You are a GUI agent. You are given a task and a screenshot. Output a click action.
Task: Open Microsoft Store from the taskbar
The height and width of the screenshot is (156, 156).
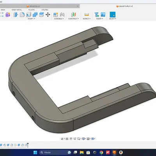pyautogui.click(x=88, y=152)
